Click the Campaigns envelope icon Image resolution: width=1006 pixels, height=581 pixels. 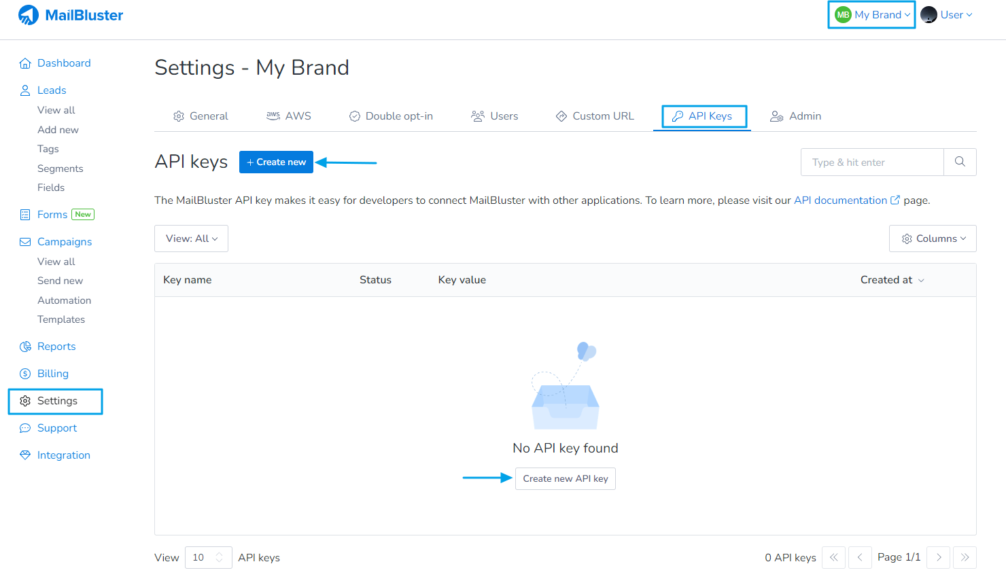point(25,242)
